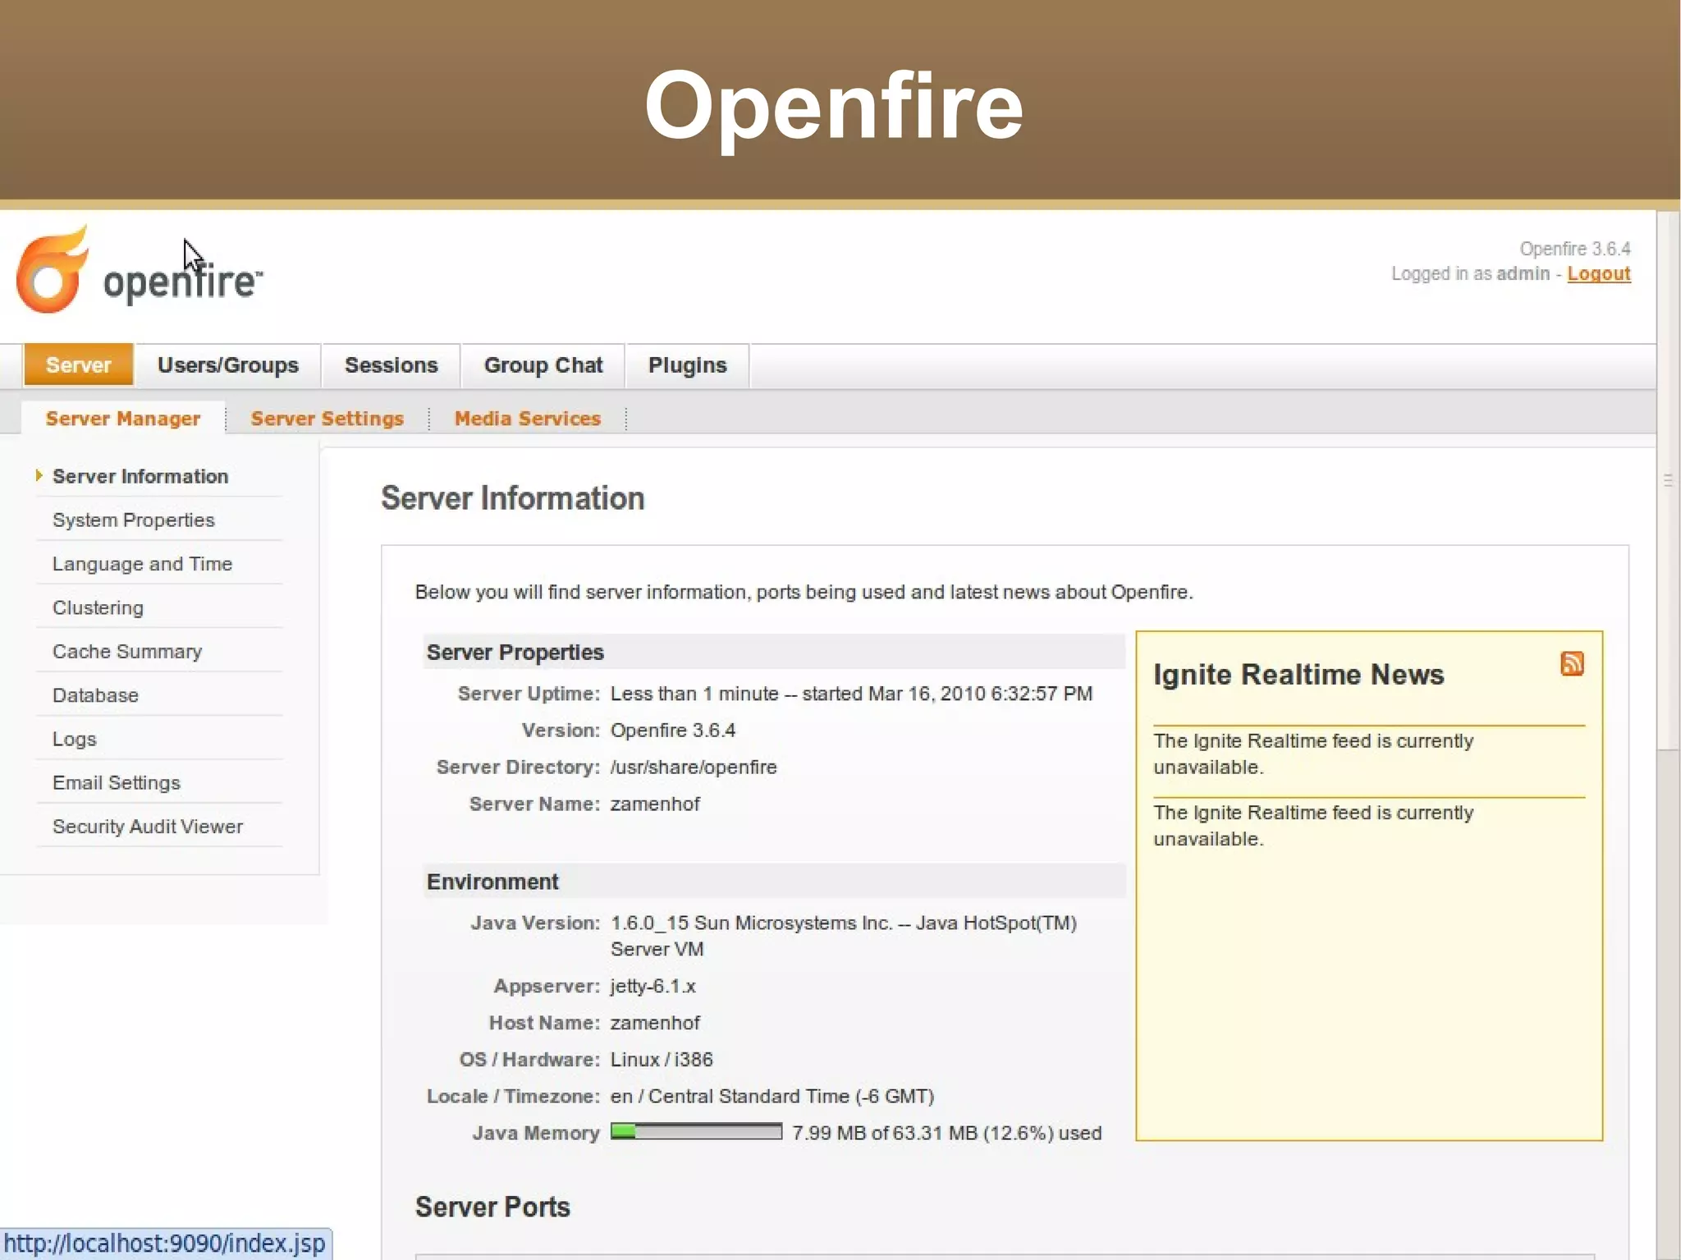Image resolution: width=1681 pixels, height=1260 pixels.
Task: Open Server Settings submenu
Action: 327,419
